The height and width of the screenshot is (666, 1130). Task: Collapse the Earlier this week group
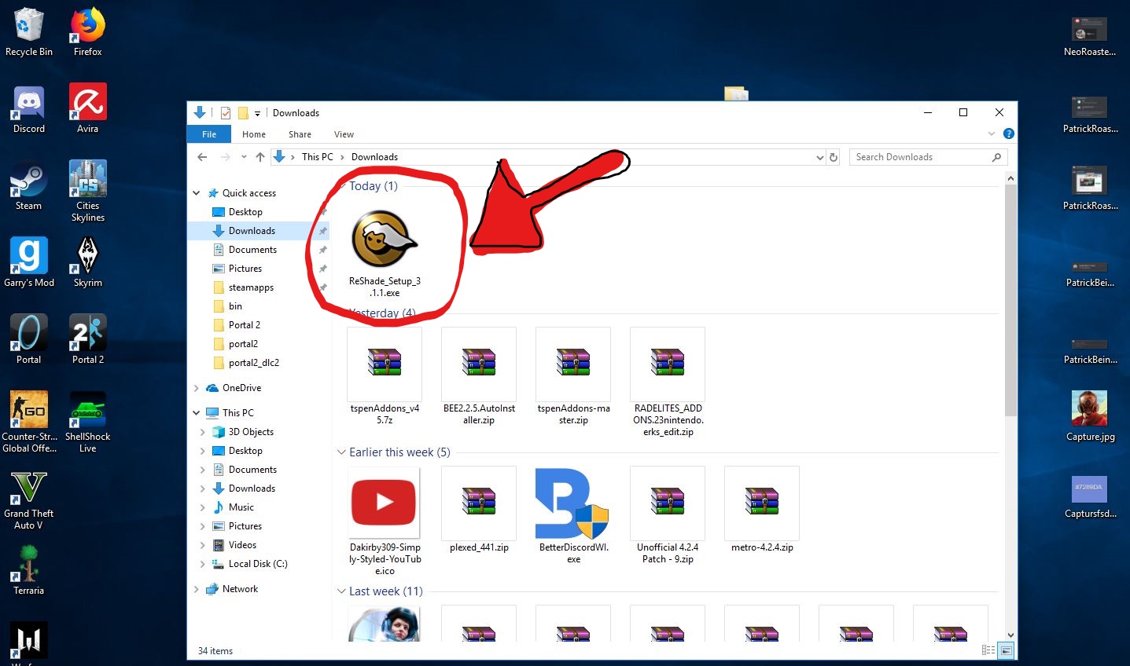(x=341, y=452)
